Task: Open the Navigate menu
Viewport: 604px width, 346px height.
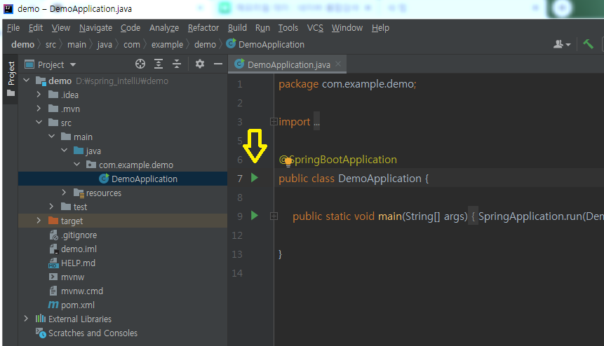Action: click(95, 28)
